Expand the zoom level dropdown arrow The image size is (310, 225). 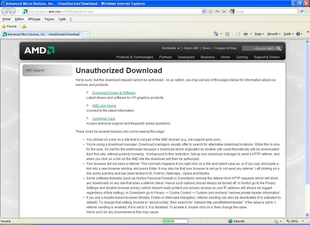pos(303,221)
